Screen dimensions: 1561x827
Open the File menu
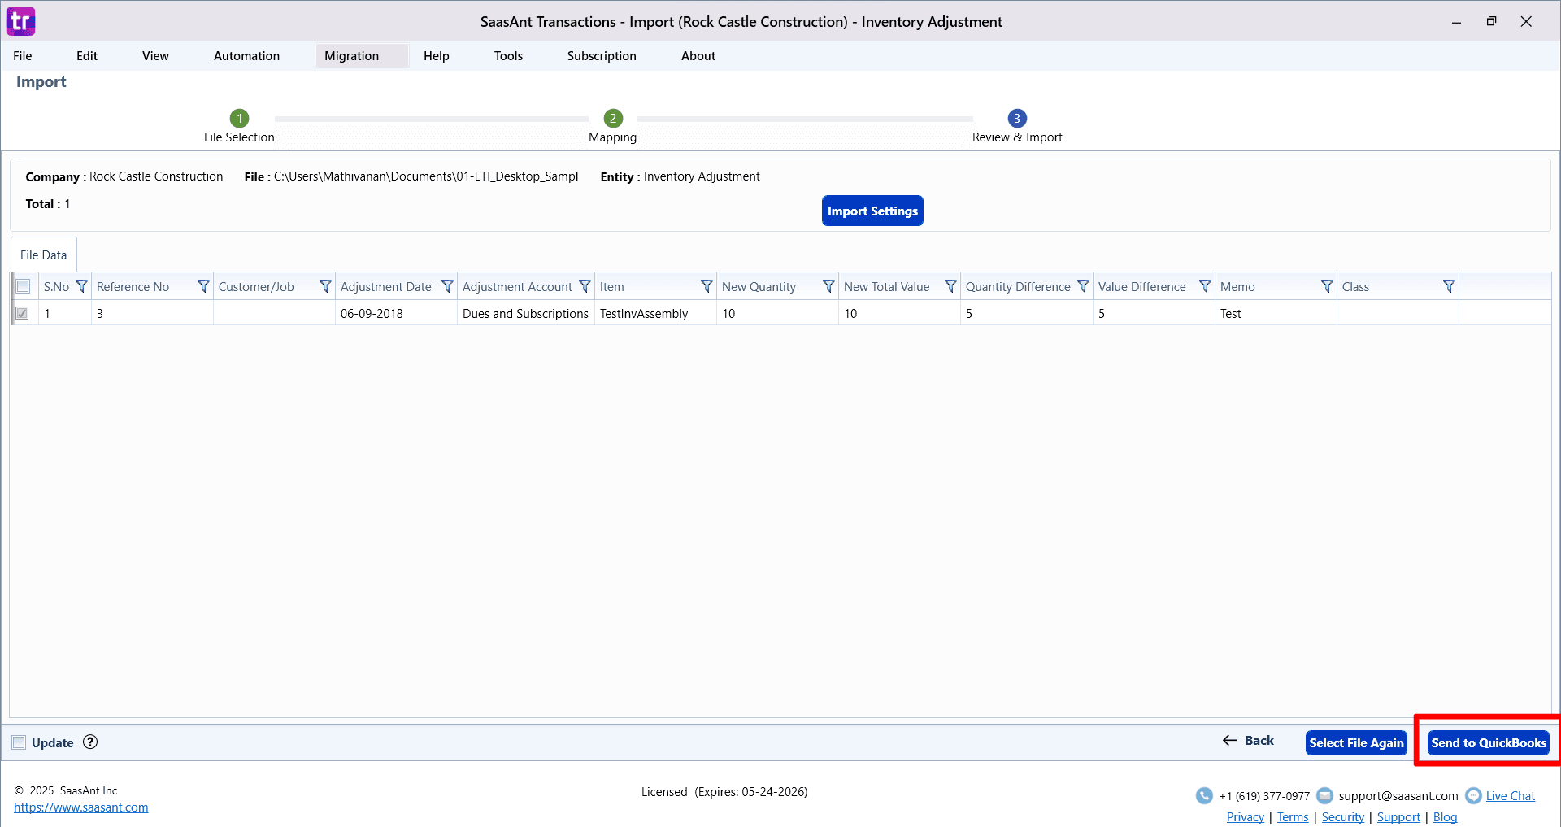[x=23, y=55]
